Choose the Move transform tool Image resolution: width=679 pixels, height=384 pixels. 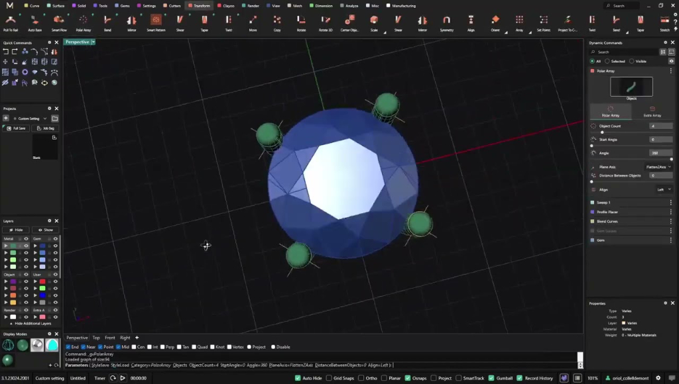click(253, 23)
